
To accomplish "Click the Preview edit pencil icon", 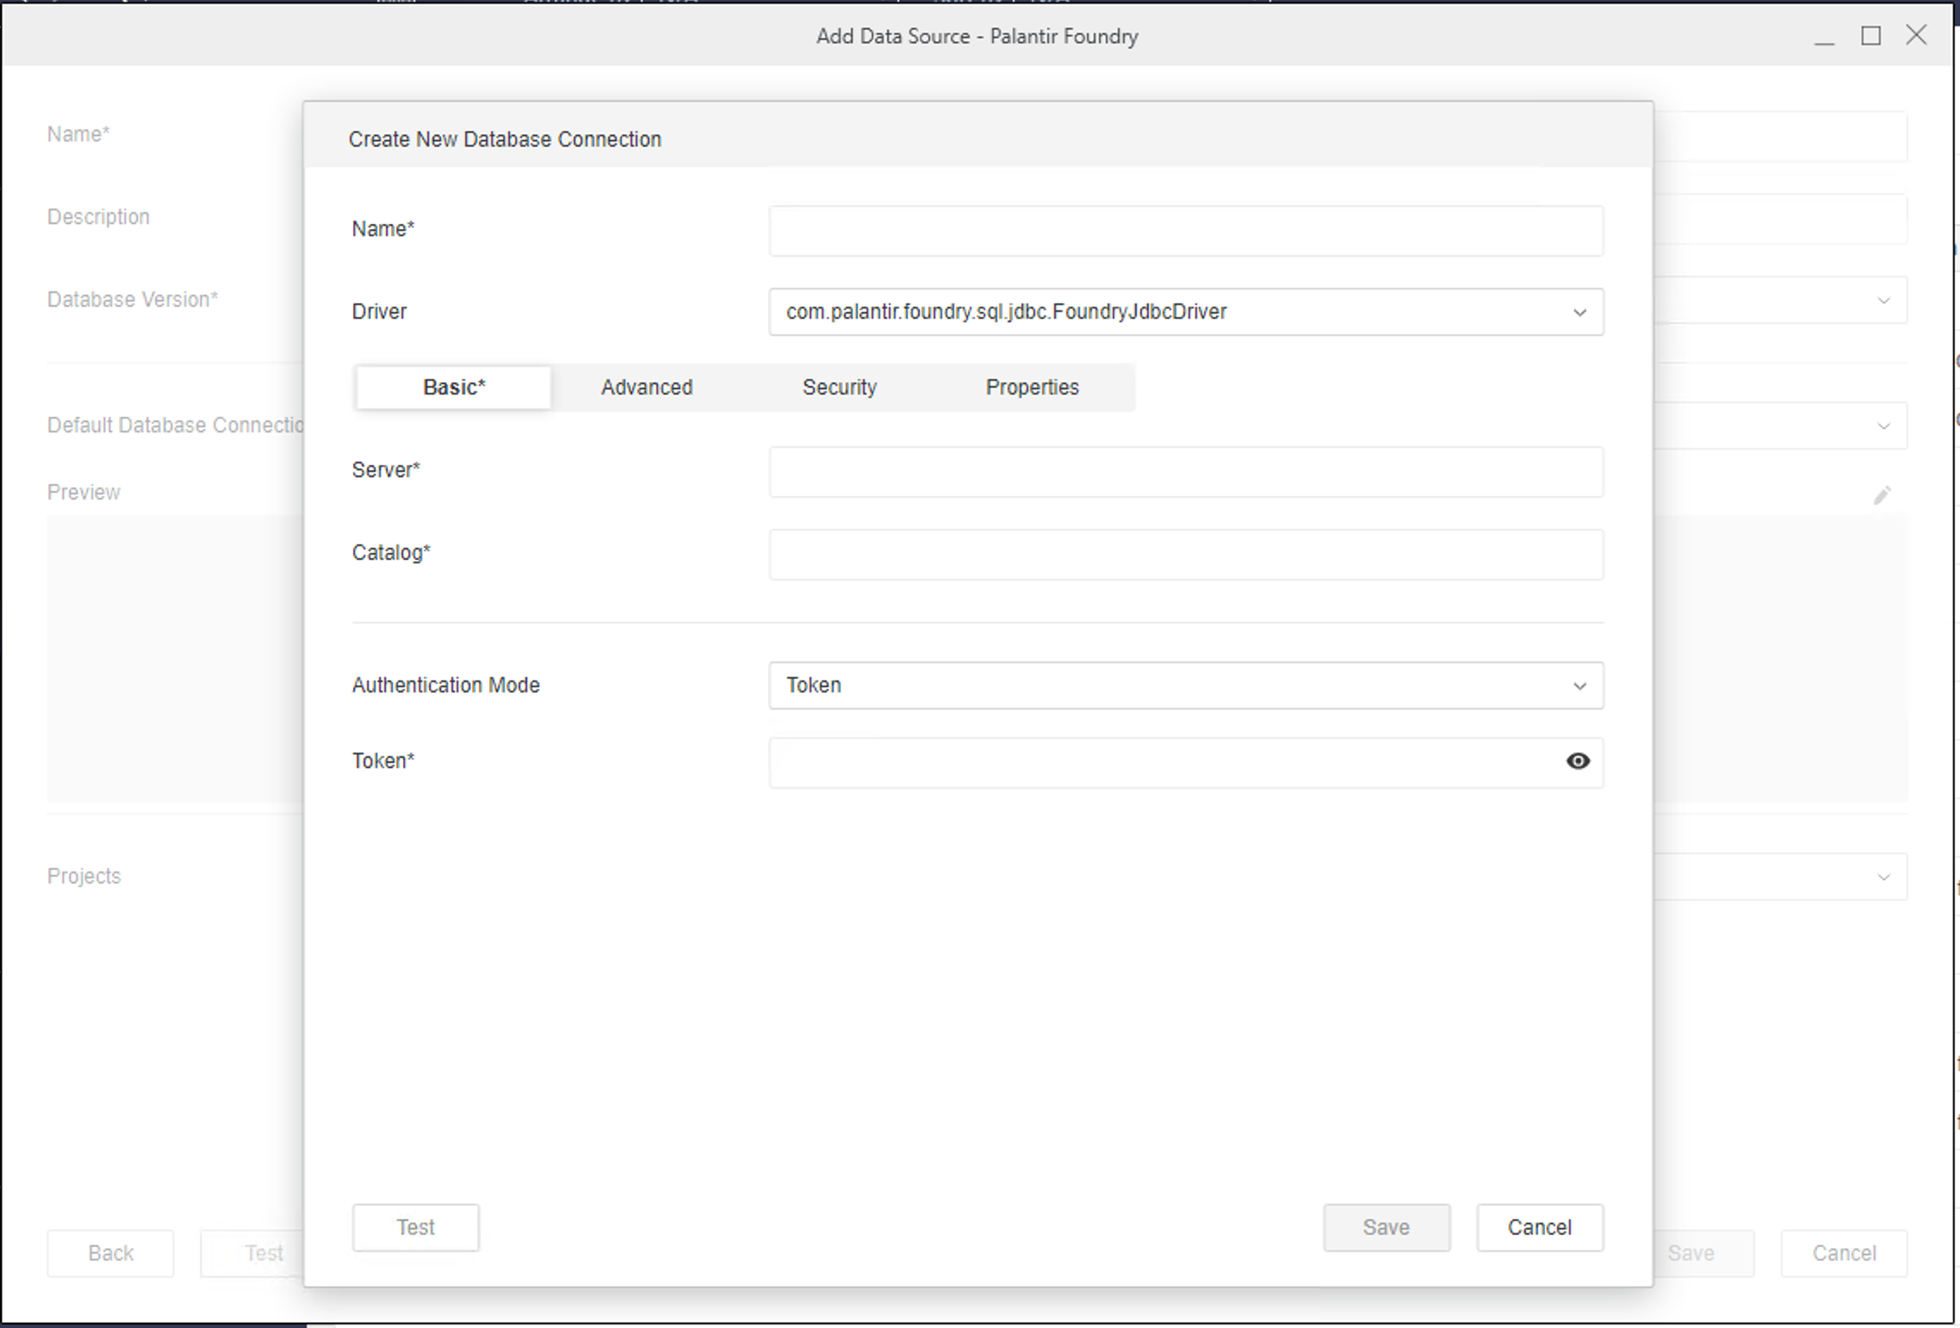I will tap(1882, 495).
